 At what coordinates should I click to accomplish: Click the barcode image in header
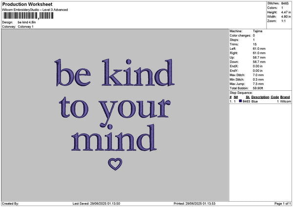28,16
